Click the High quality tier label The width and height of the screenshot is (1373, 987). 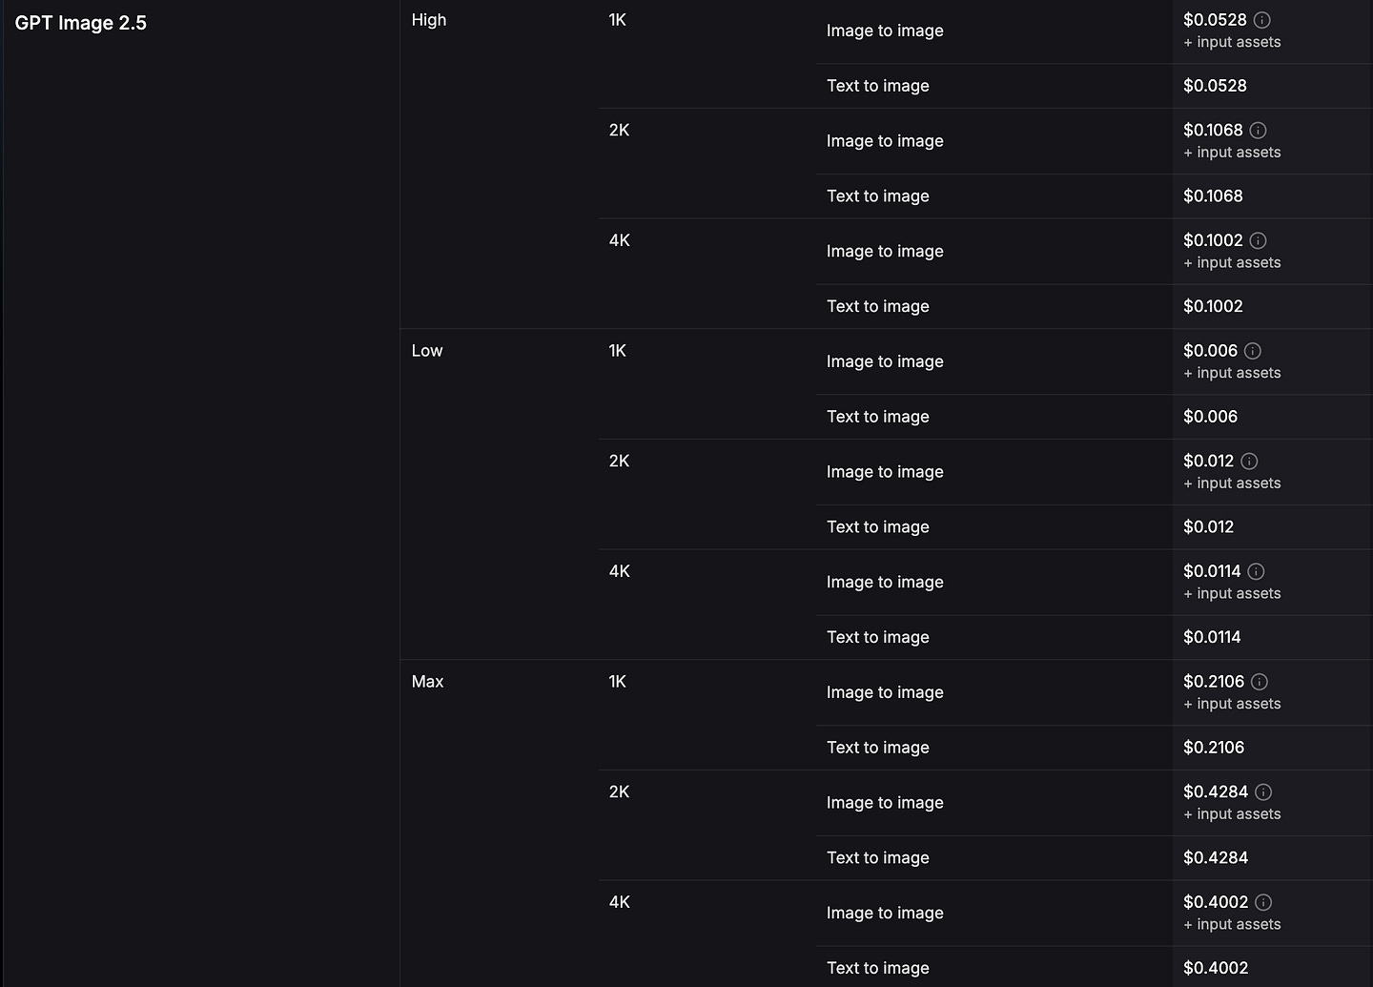429,20
